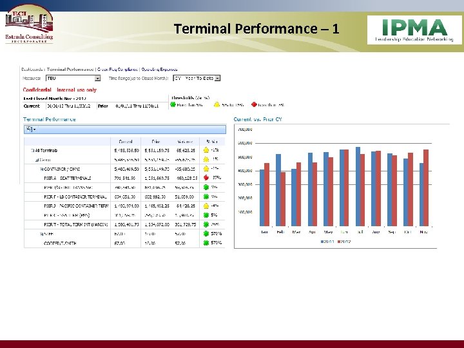464x348 pixels.
Task: Click red diamond indicator in PIER A row
Action: [206, 178]
